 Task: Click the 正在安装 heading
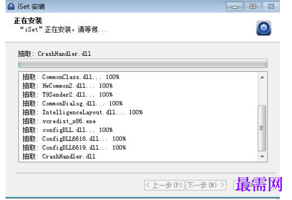(x=28, y=21)
